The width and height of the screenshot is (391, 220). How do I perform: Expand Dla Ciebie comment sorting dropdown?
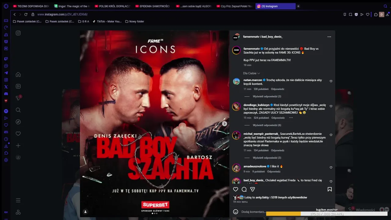pyautogui.click(x=251, y=73)
